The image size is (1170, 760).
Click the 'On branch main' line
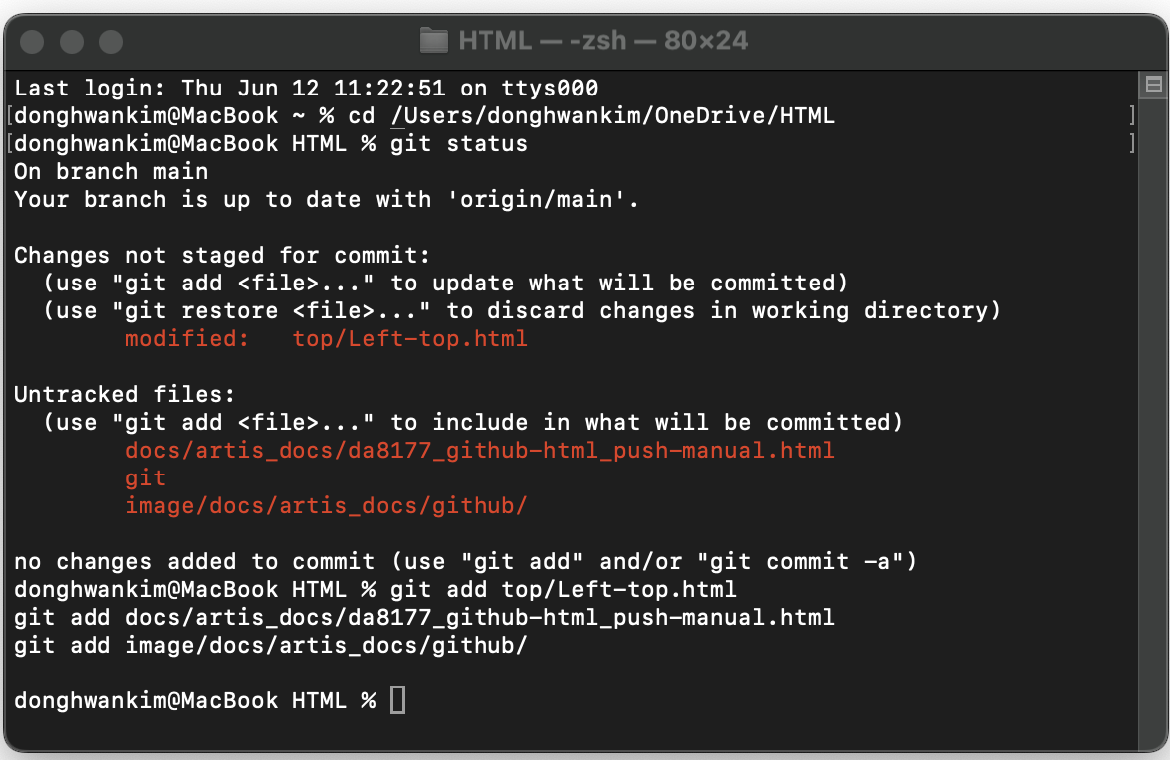pyautogui.click(x=111, y=171)
